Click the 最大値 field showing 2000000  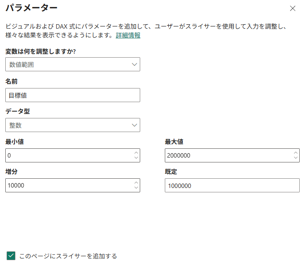point(228,155)
